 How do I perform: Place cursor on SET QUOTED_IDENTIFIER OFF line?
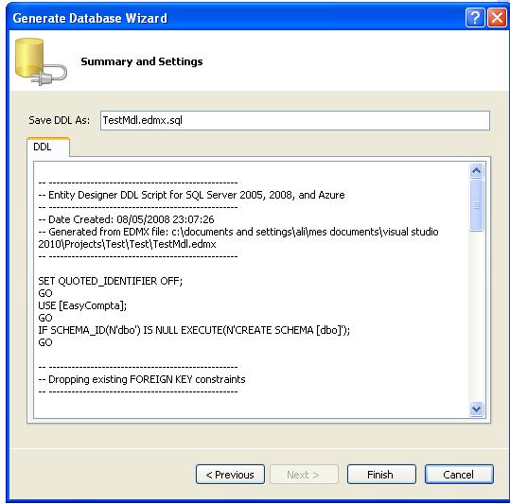[x=111, y=281]
